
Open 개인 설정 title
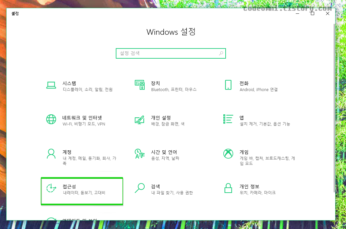[161, 118]
